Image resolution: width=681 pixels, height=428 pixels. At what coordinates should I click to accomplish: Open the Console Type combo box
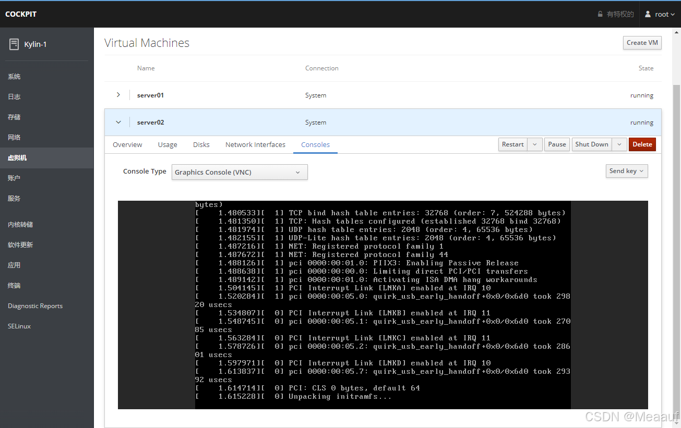pos(240,172)
